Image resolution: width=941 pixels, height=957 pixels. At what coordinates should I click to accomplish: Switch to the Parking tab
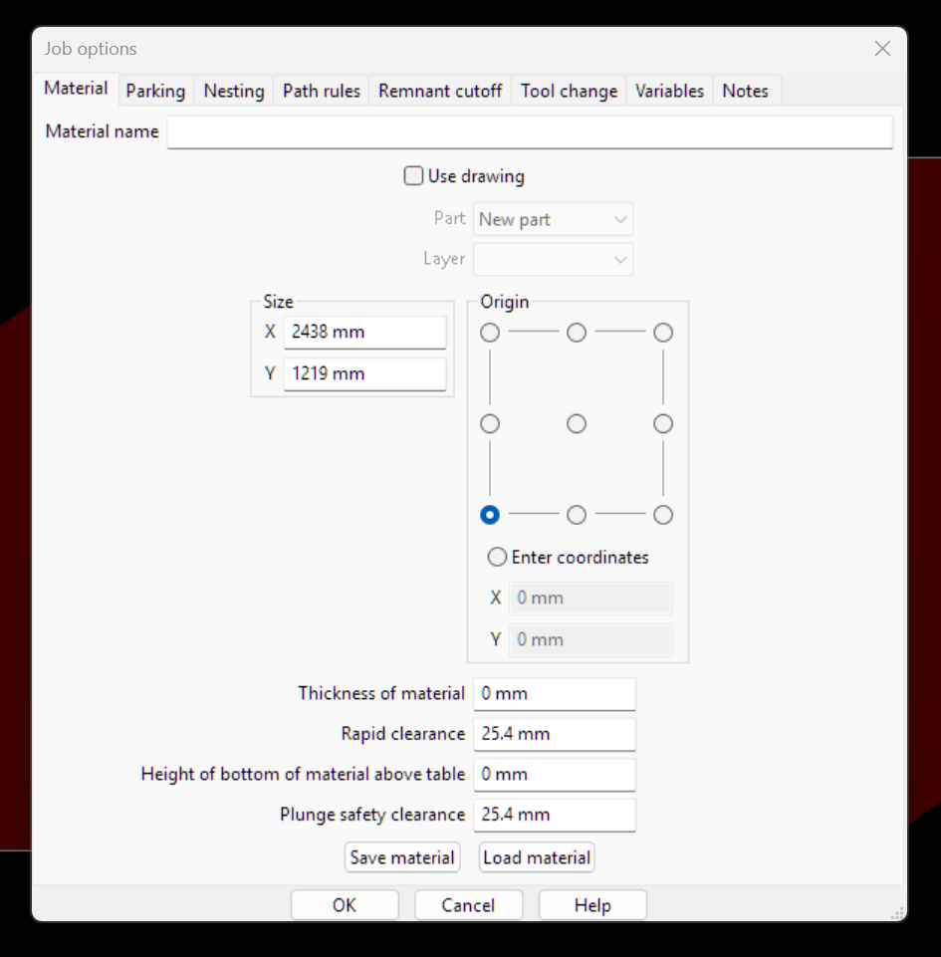155,91
